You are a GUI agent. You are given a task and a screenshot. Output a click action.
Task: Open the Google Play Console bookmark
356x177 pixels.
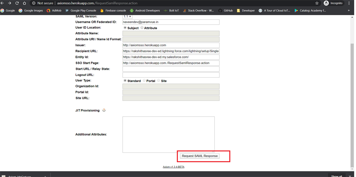tap(81, 10)
